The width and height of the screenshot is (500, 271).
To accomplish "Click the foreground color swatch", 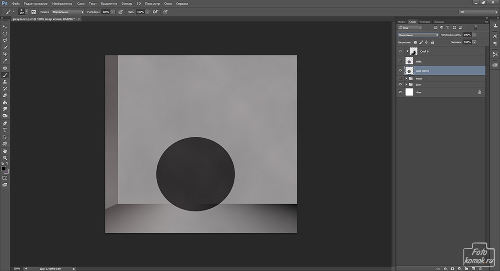I will (x=3, y=168).
